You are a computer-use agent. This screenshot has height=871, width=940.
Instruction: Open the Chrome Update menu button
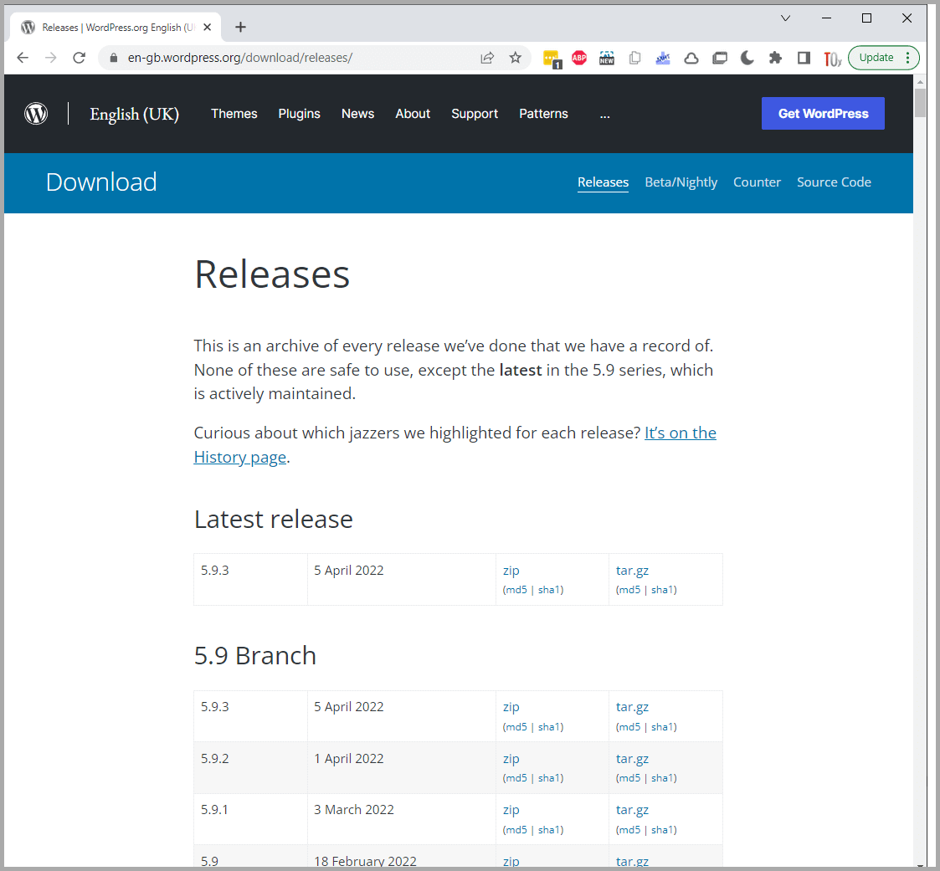(883, 58)
